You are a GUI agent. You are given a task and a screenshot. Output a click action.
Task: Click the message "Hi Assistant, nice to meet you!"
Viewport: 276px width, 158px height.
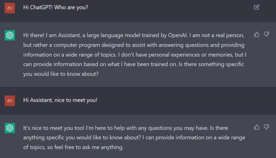(x=60, y=100)
